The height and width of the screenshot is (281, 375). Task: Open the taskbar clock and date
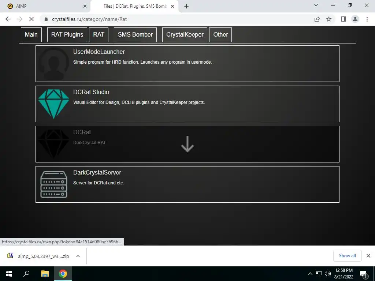point(344,274)
